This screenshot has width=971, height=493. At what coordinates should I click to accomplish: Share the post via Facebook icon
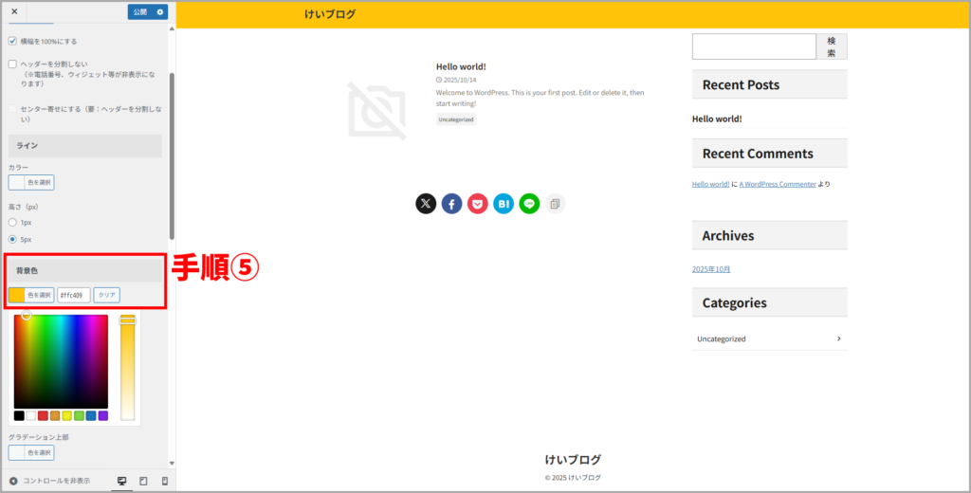pos(451,204)
